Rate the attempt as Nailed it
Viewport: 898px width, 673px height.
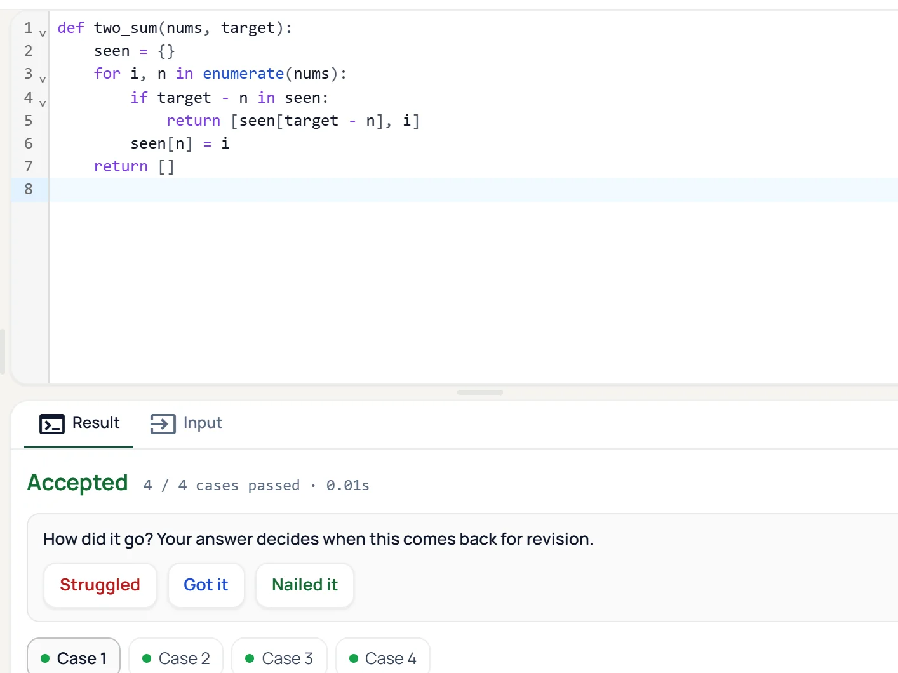[305, 585]
